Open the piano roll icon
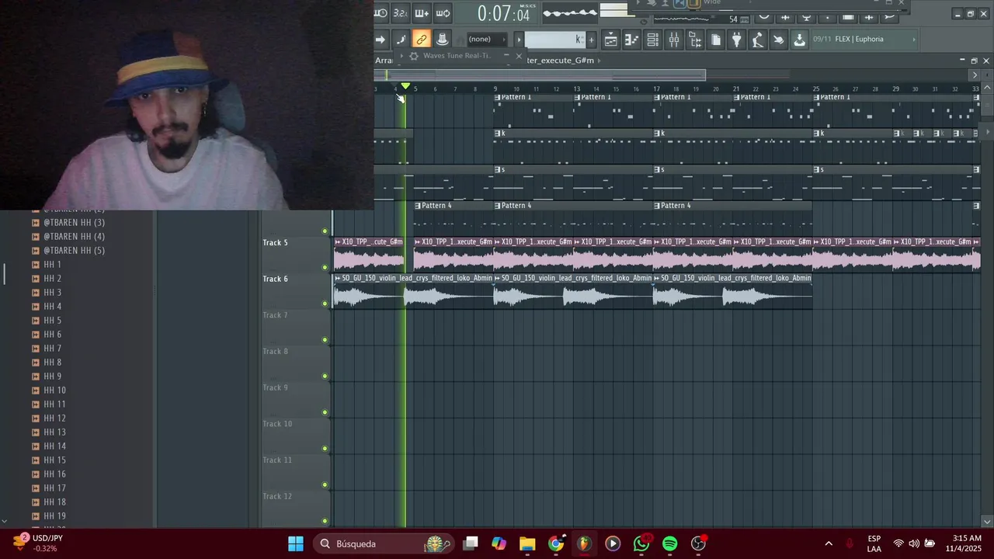 [x=632, y=40]
